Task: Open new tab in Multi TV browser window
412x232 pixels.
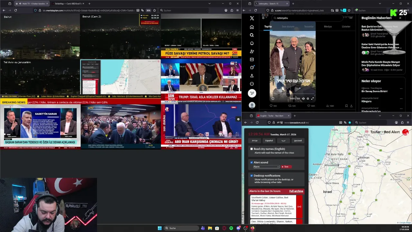Action: pos(89,4)
